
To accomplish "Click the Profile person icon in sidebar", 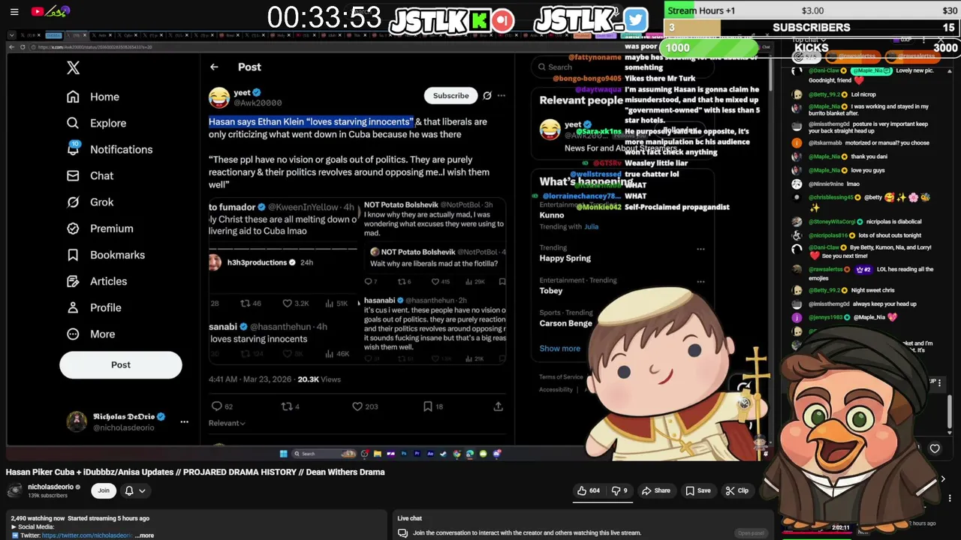I will tap(73, 307).
